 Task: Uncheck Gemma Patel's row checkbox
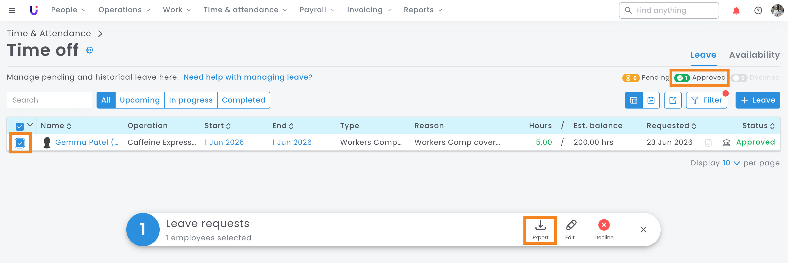[x=20, y=143]
